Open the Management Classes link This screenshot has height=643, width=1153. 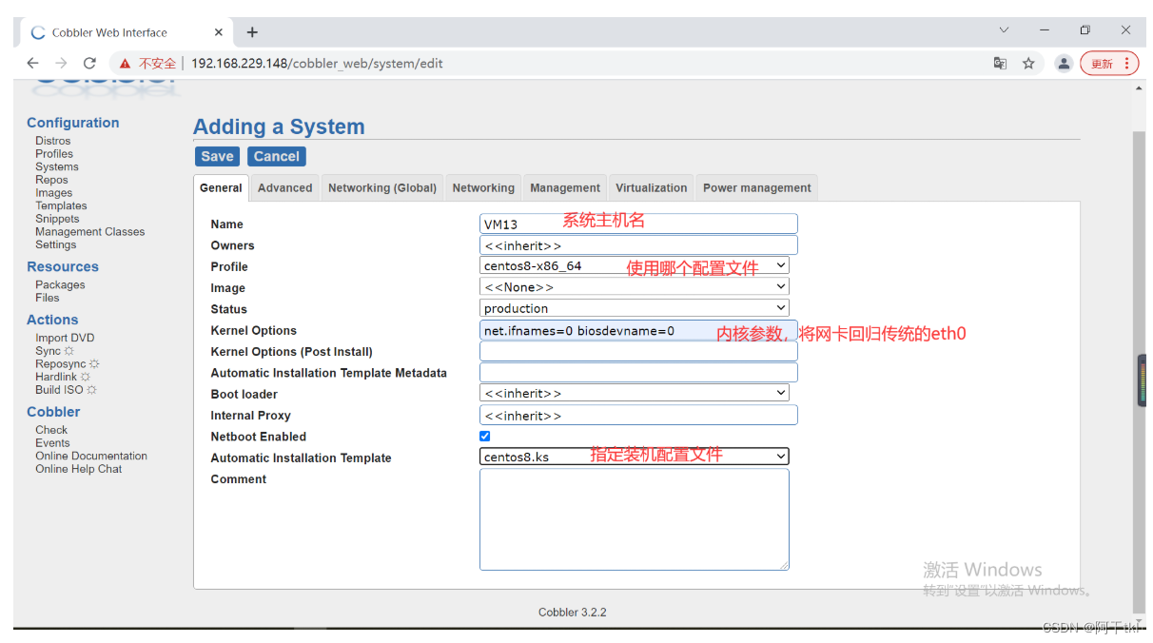coord(90,232)
